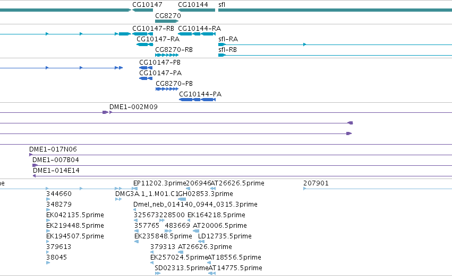Click the 379613 EST label
This screenshot has width=452, height=276.
pos(58,247)
